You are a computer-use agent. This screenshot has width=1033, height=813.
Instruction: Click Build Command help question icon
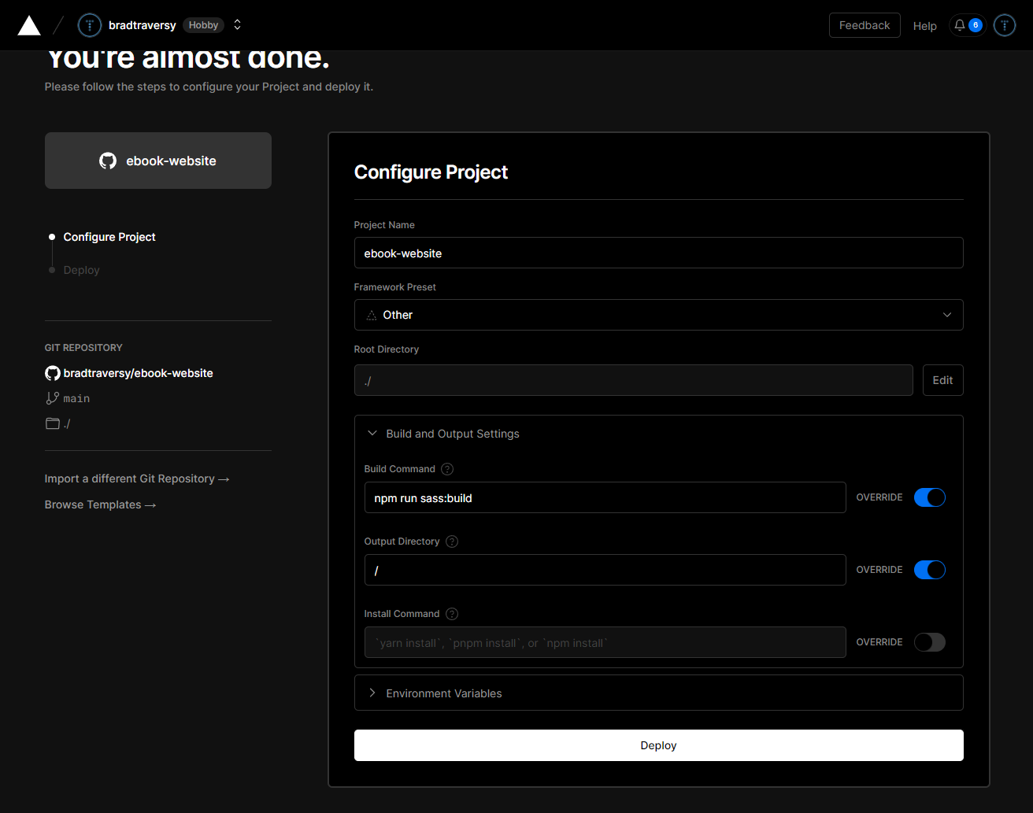447,469
